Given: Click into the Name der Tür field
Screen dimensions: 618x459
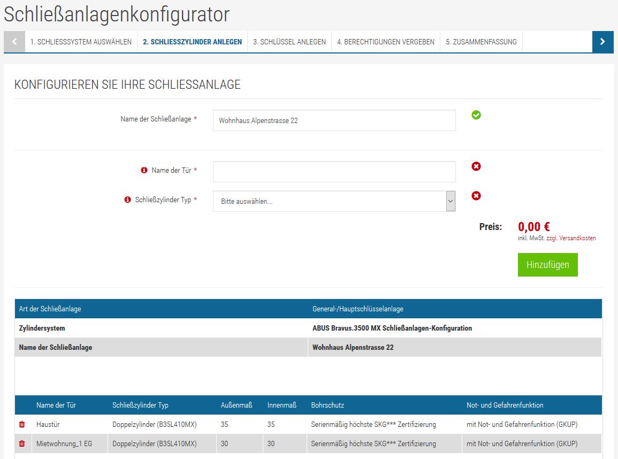Looking at the screenshot, I should point(334,172).
